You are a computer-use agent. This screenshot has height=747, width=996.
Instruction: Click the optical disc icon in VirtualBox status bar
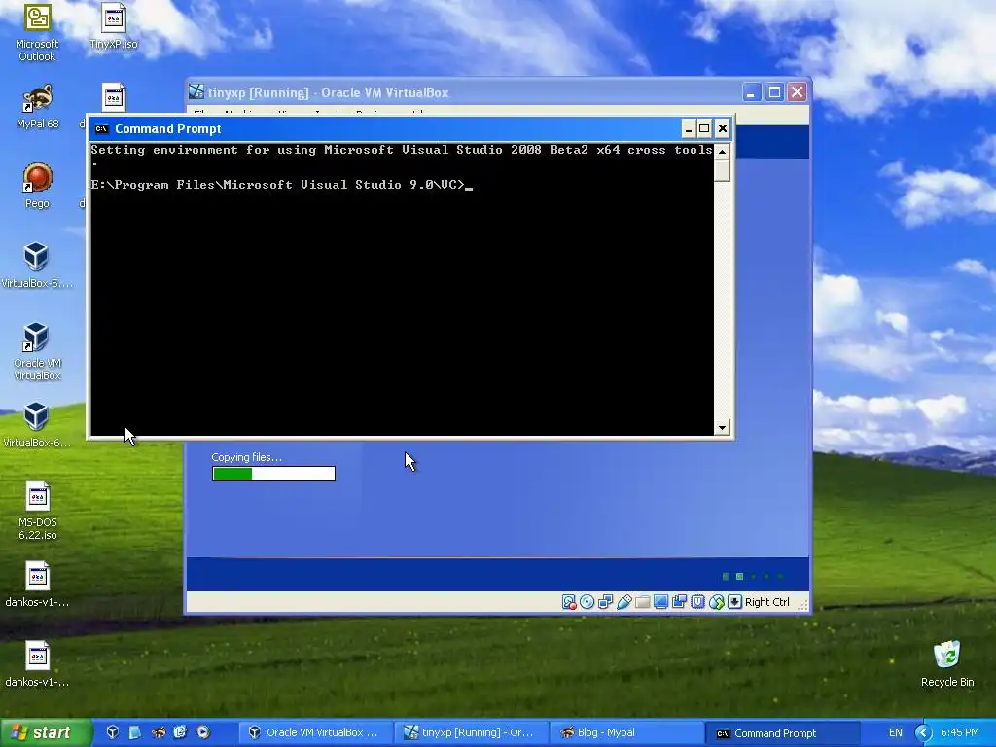587,601
